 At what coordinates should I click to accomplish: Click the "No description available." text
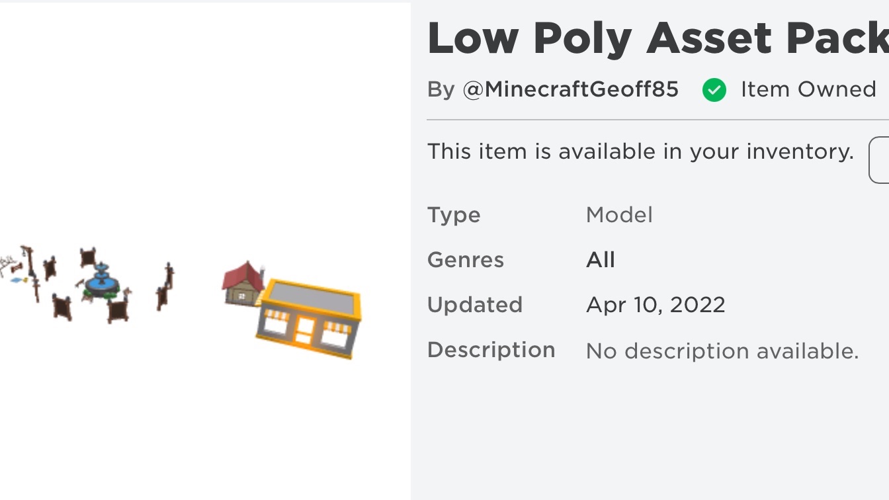click(722, 351)
